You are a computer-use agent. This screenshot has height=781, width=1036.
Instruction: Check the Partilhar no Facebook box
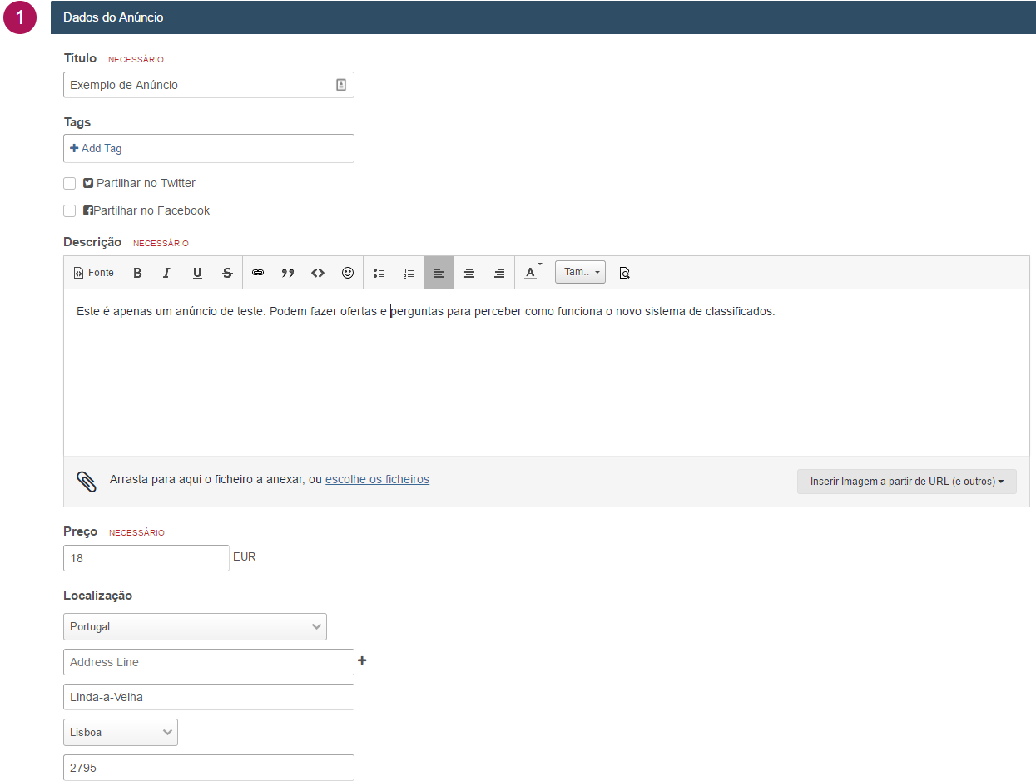tap(70, 211)
